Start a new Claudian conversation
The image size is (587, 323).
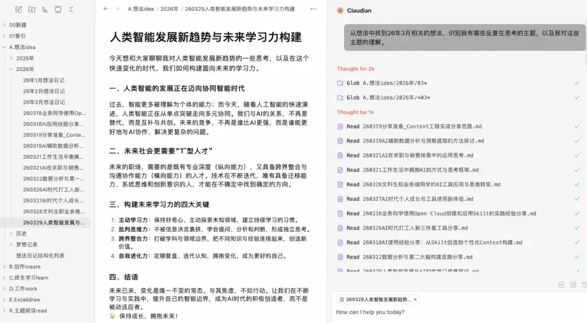(x=573, y=285)
